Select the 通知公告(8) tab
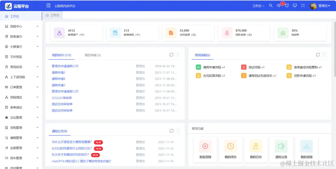Screen dimensions: 336x169 59,131
